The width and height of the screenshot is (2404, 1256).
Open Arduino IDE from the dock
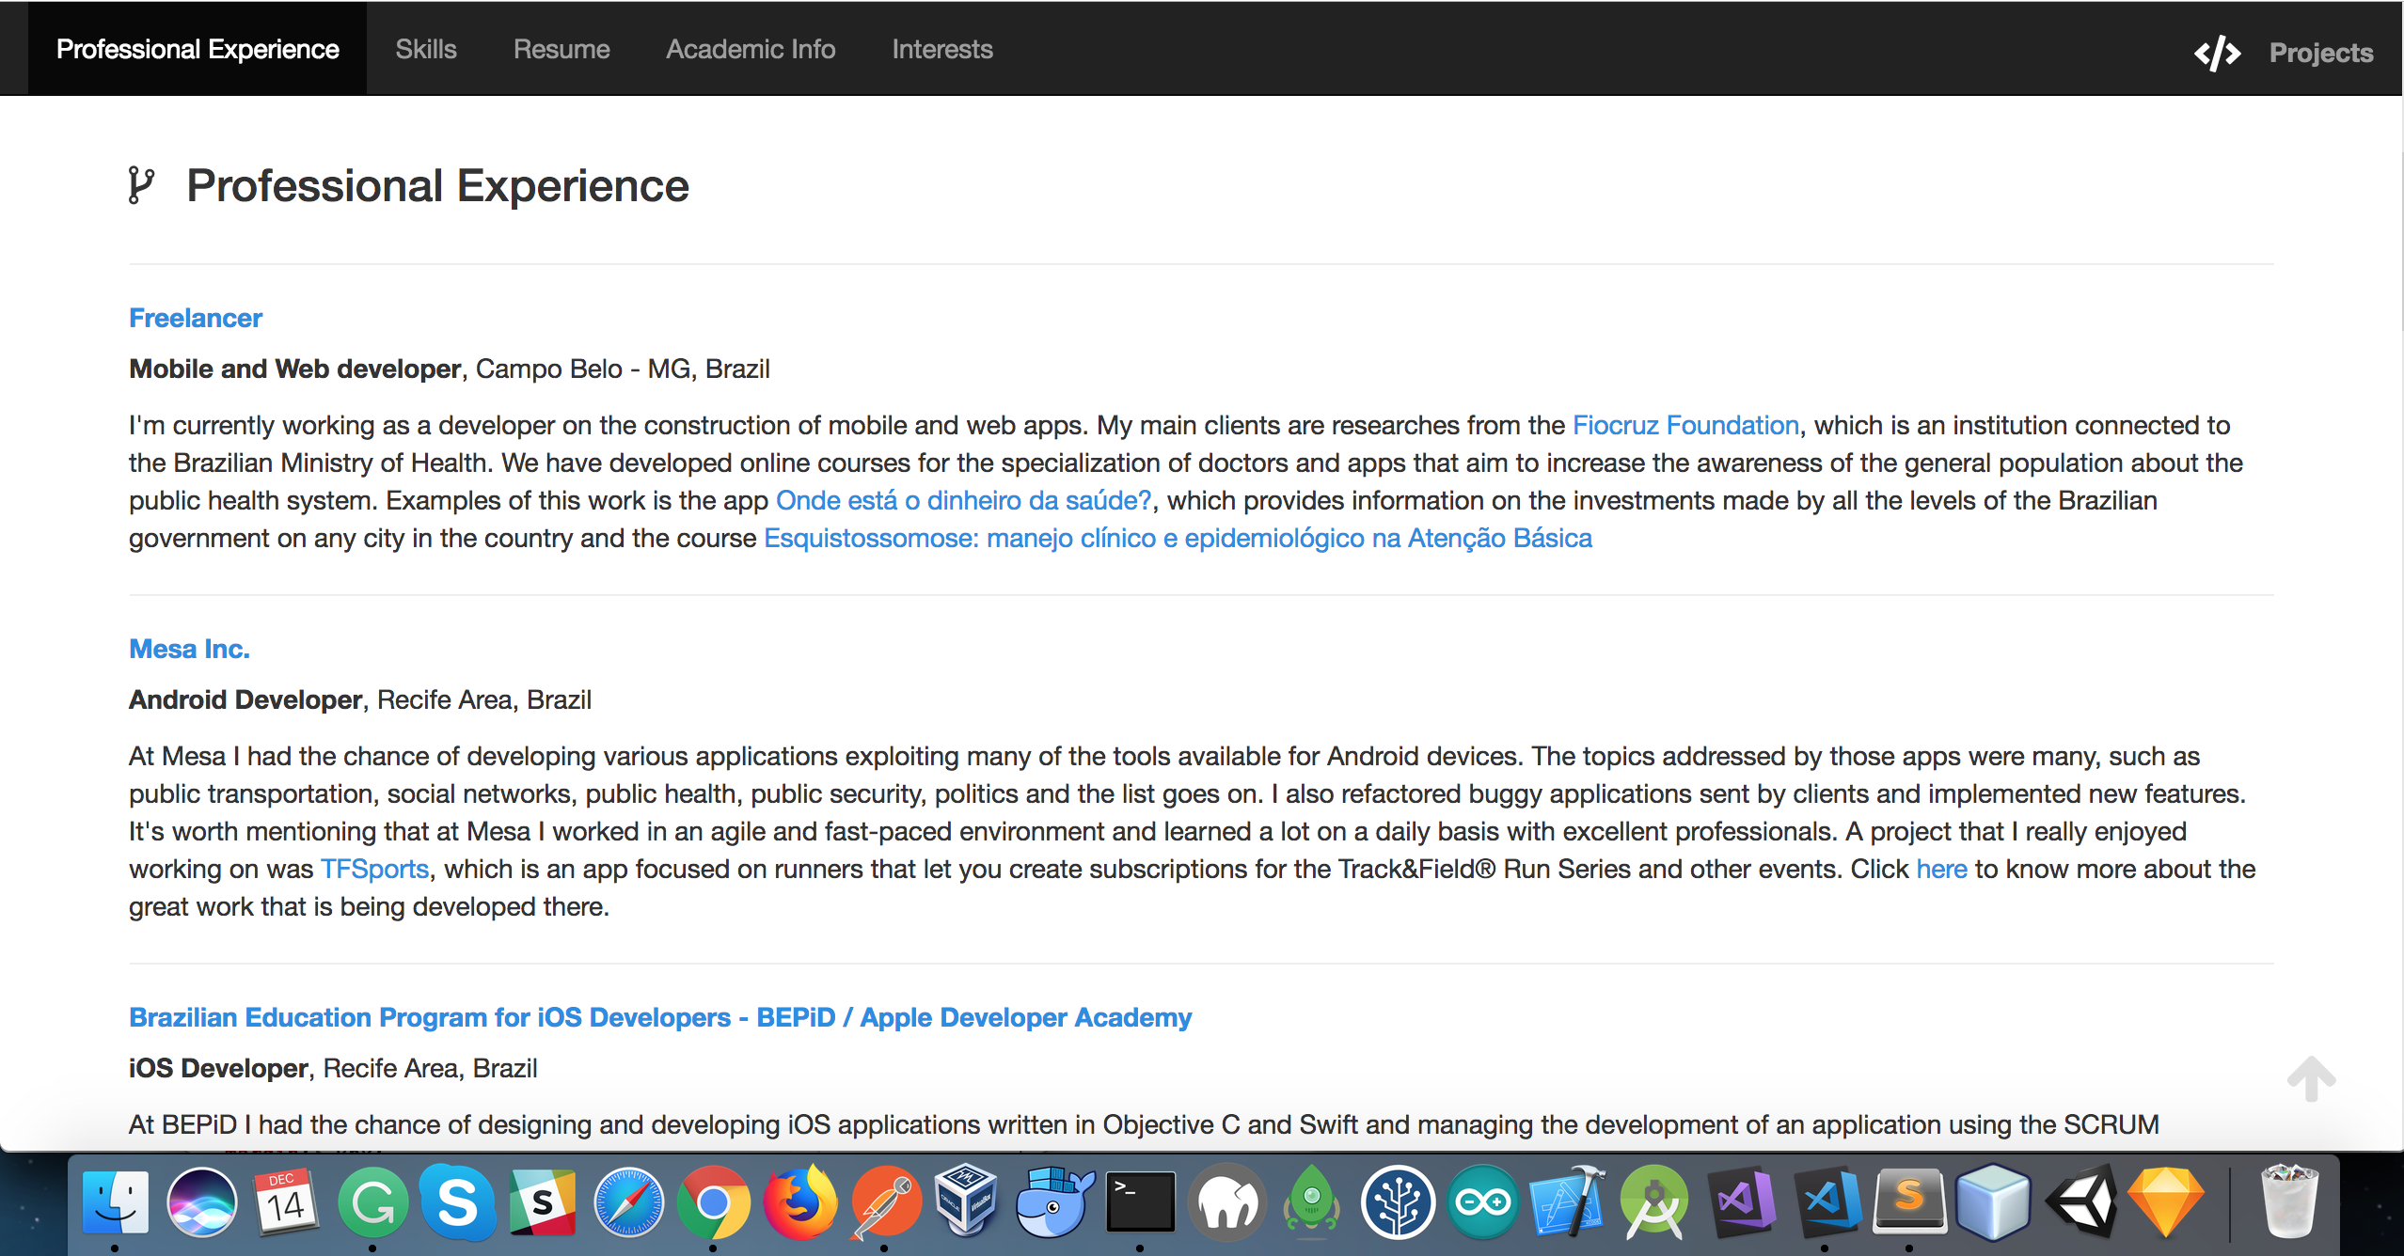(x=1483, y=1202)
